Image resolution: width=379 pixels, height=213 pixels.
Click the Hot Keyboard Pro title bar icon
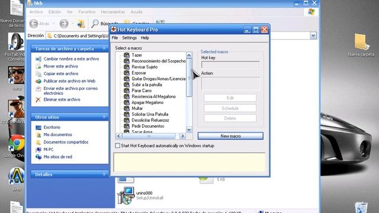(113, 30)
